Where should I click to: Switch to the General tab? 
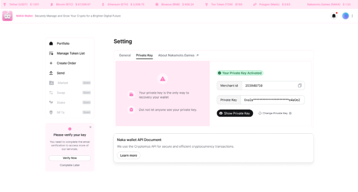click(x=125, y=55)
